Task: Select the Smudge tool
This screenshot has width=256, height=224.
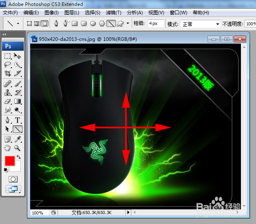Action: [x=8, y=110]
